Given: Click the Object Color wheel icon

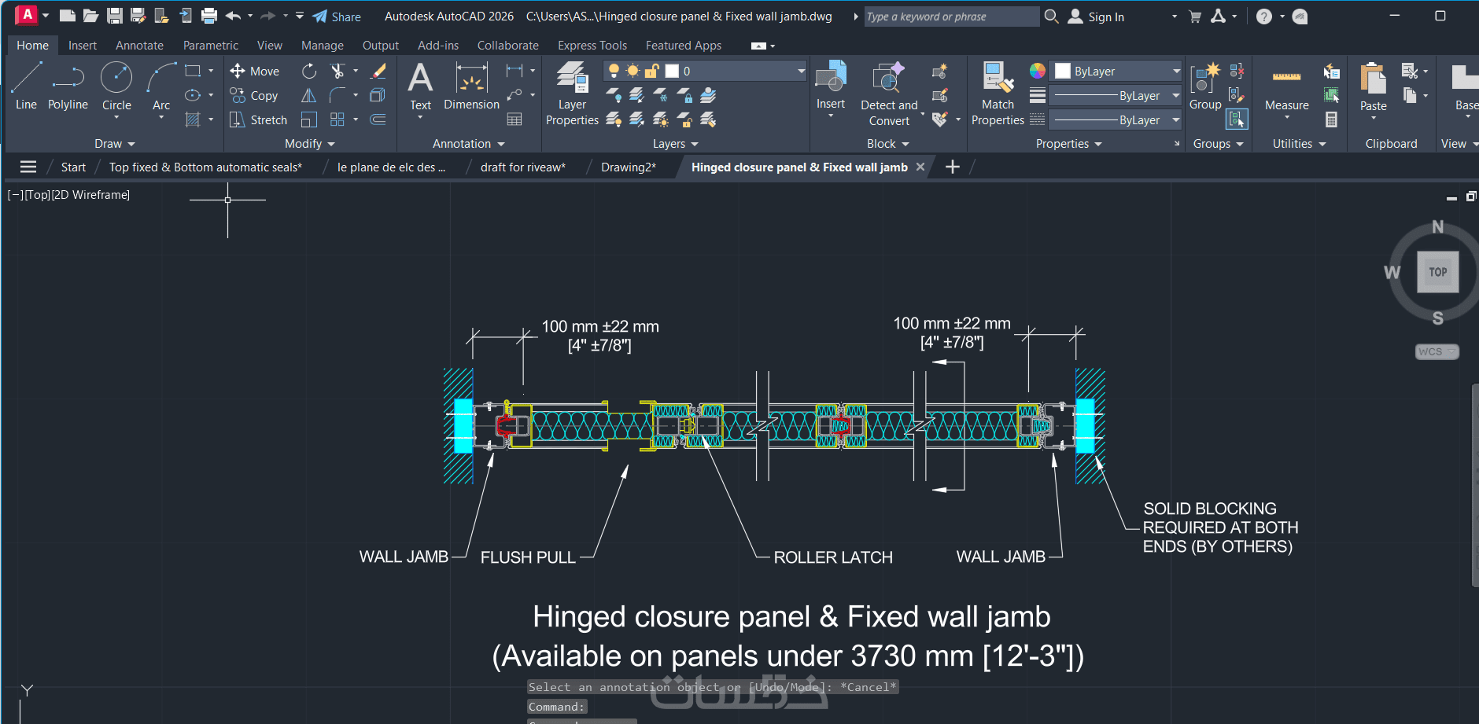Looking at the screenshot, I should pos(1038,71).
